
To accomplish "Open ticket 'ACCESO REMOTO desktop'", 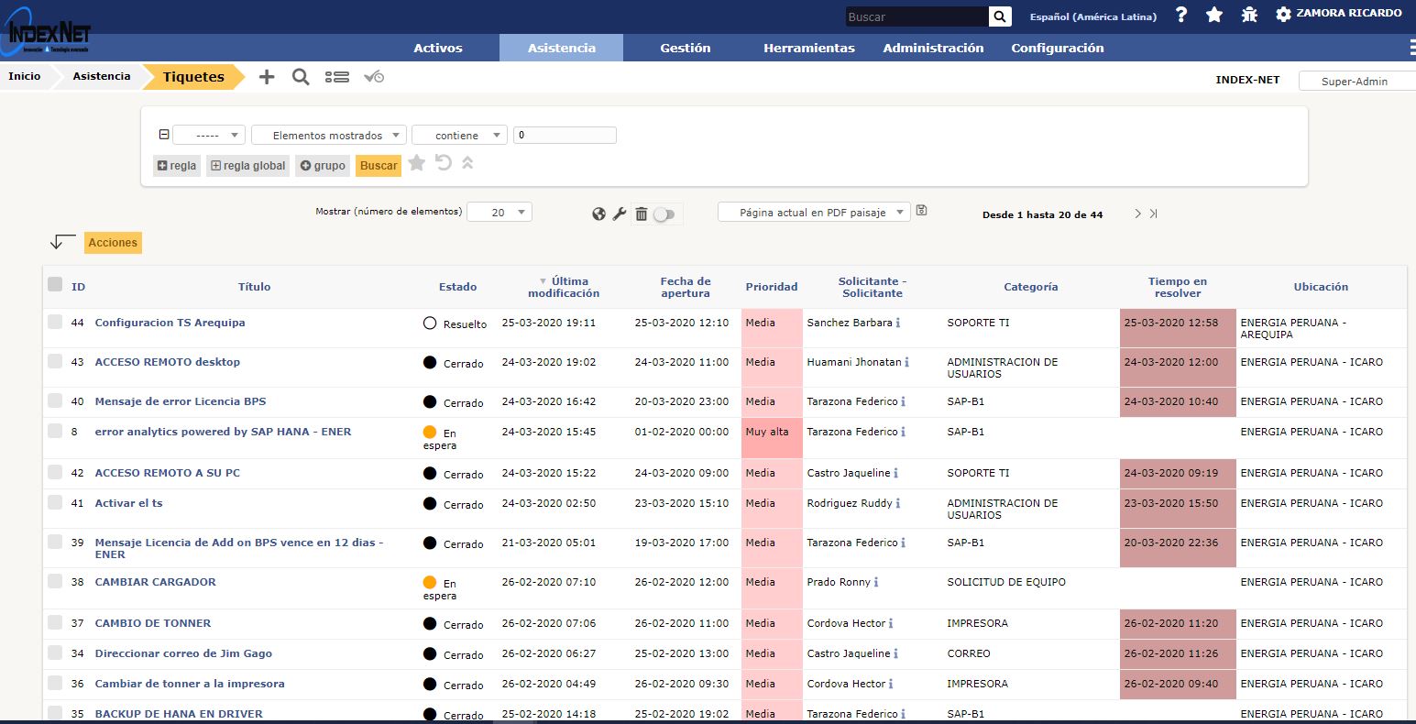I will click(168, 362).
